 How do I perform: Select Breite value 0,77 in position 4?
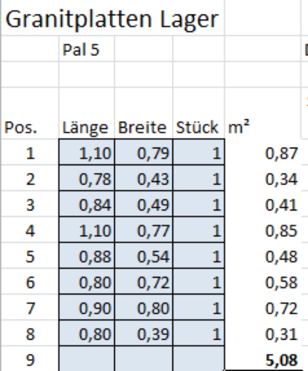[x=144, y=229]
